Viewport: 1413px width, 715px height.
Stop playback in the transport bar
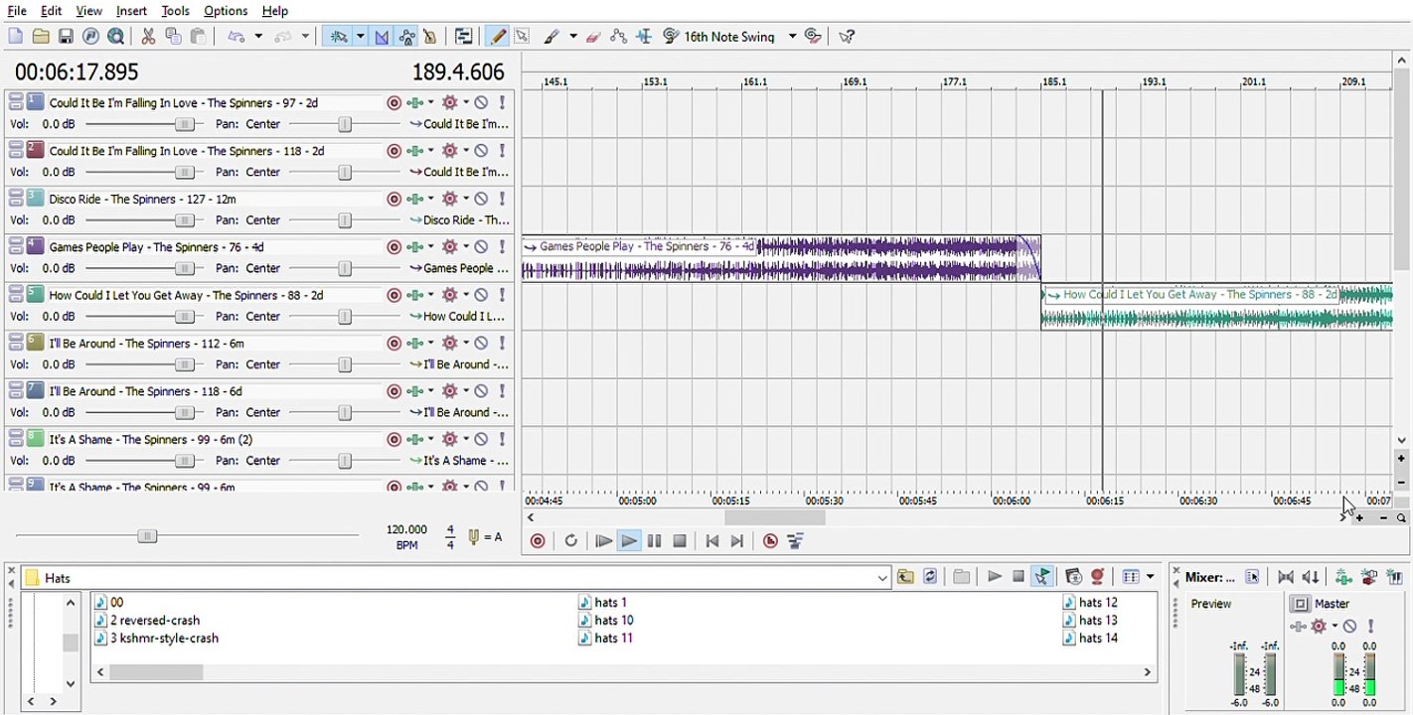680,541
